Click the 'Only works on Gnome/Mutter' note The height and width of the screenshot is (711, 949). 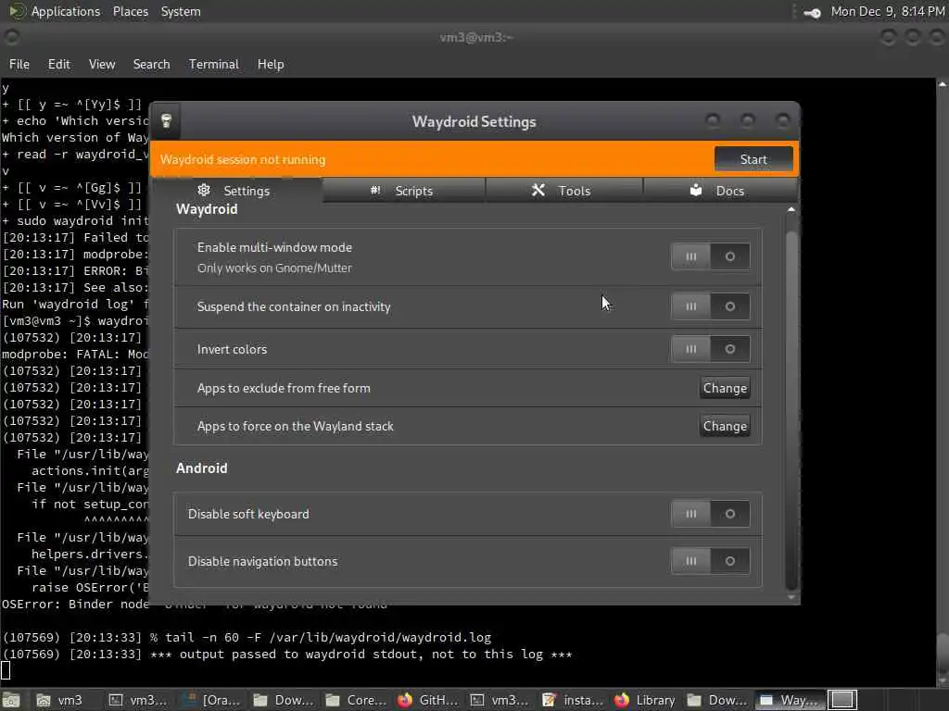(274, 268)
